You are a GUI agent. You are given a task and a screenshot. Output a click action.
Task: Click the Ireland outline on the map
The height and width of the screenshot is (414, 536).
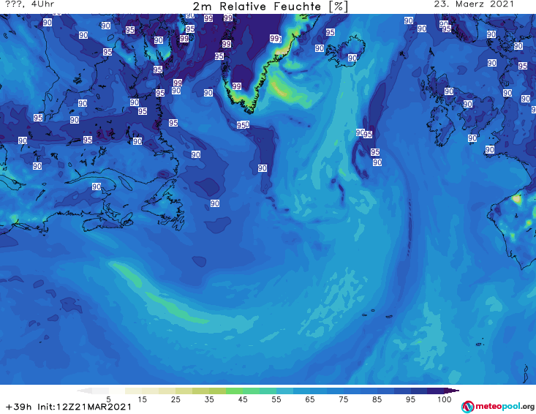point(441,126)
